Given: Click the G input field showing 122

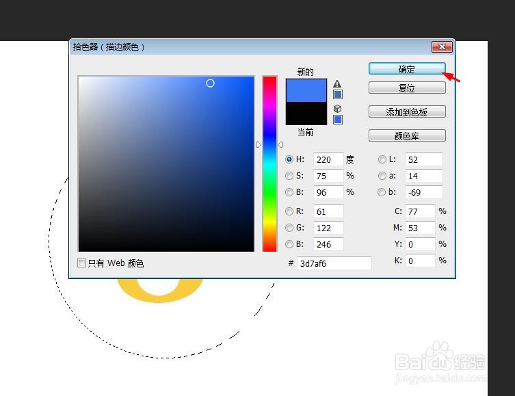Looking at the screenshot, I should (328, 228).
